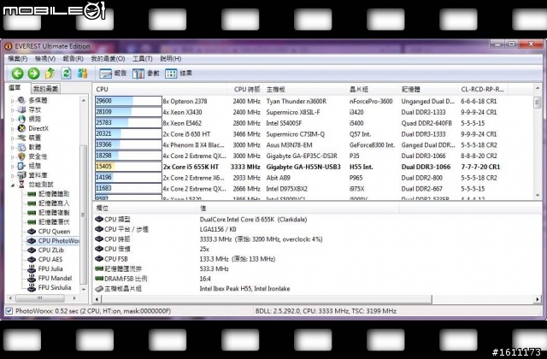This screenshot has height=359, width=547.
Task: Select the FPU Mandel benchmark
Action: (x=50, y=279)
